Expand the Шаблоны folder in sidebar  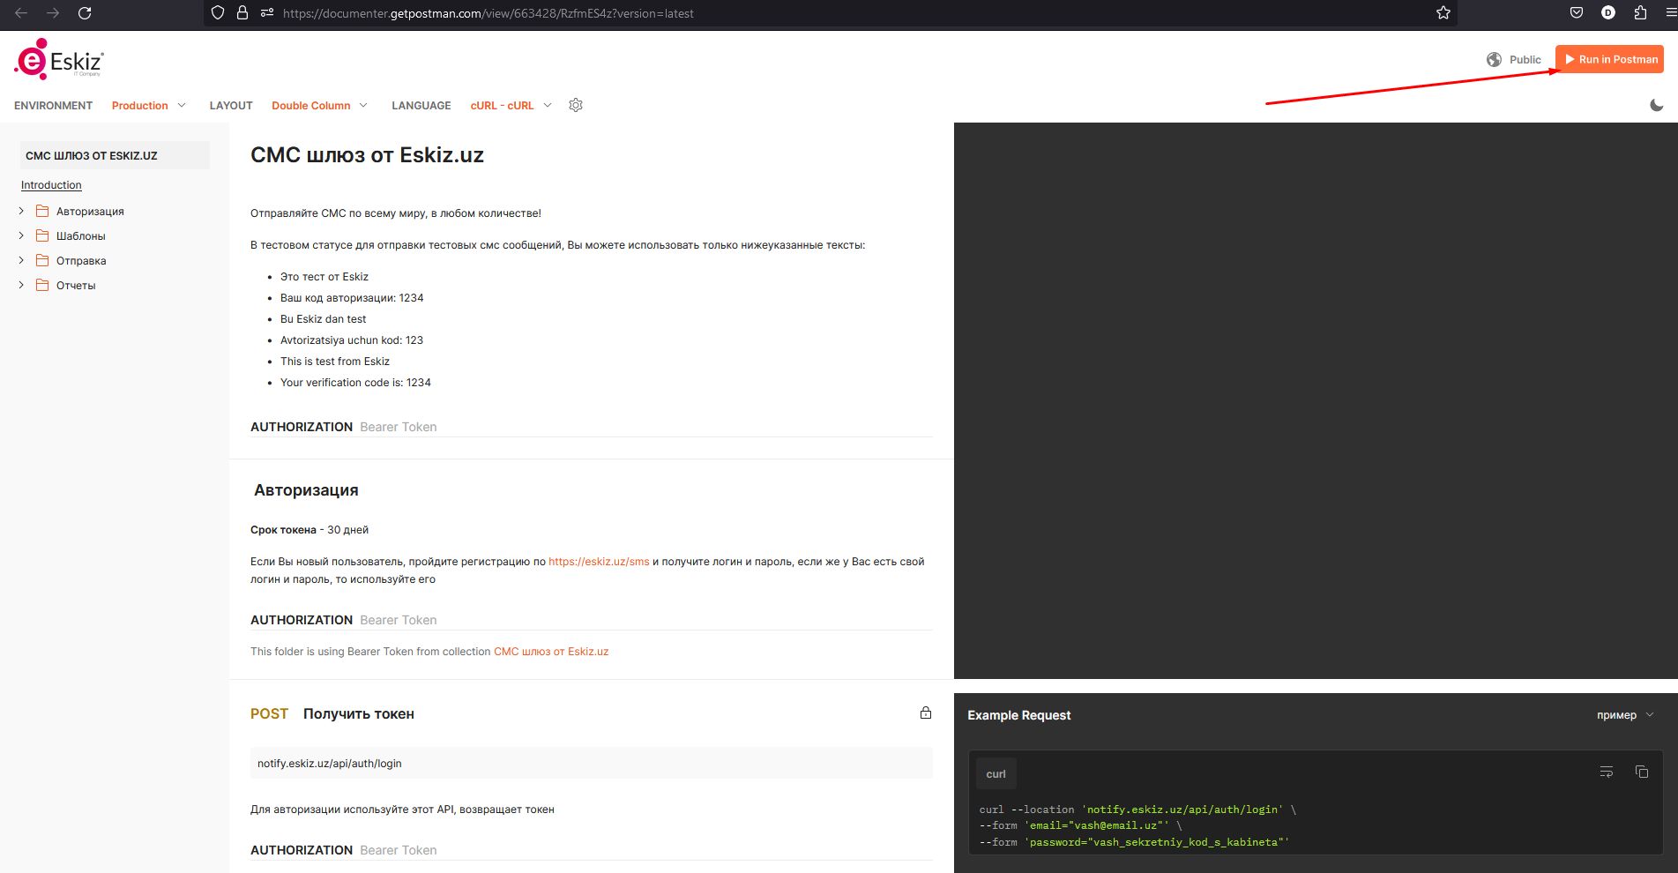(x=21, y=235)
